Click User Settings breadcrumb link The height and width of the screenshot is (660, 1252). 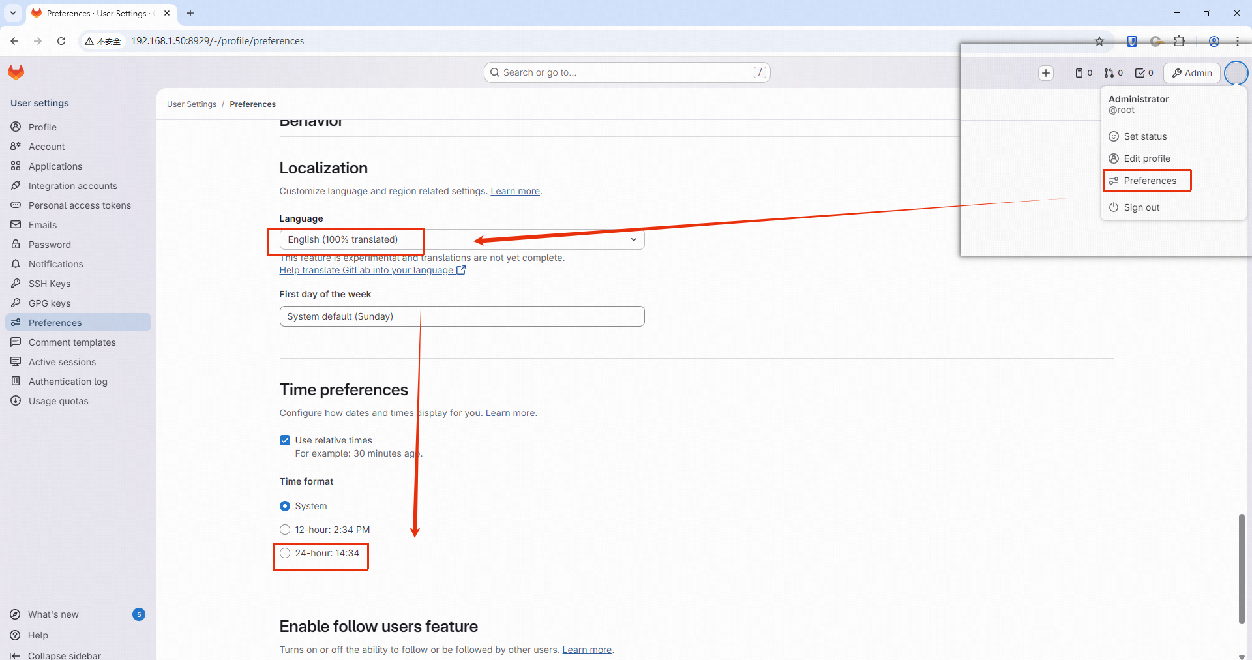pos(192,104)
